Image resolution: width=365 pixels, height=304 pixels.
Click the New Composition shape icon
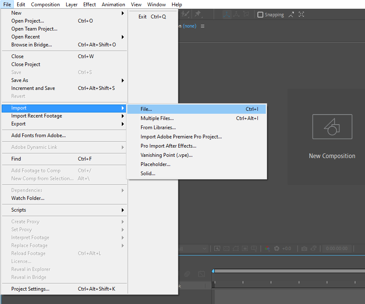(332, 127)
